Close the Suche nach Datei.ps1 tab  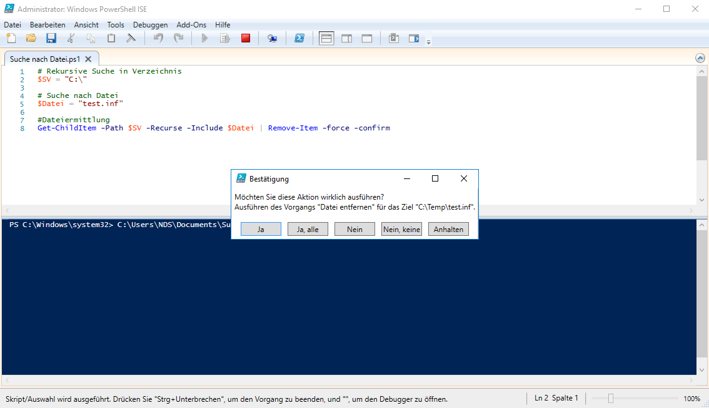coord(88,59)
